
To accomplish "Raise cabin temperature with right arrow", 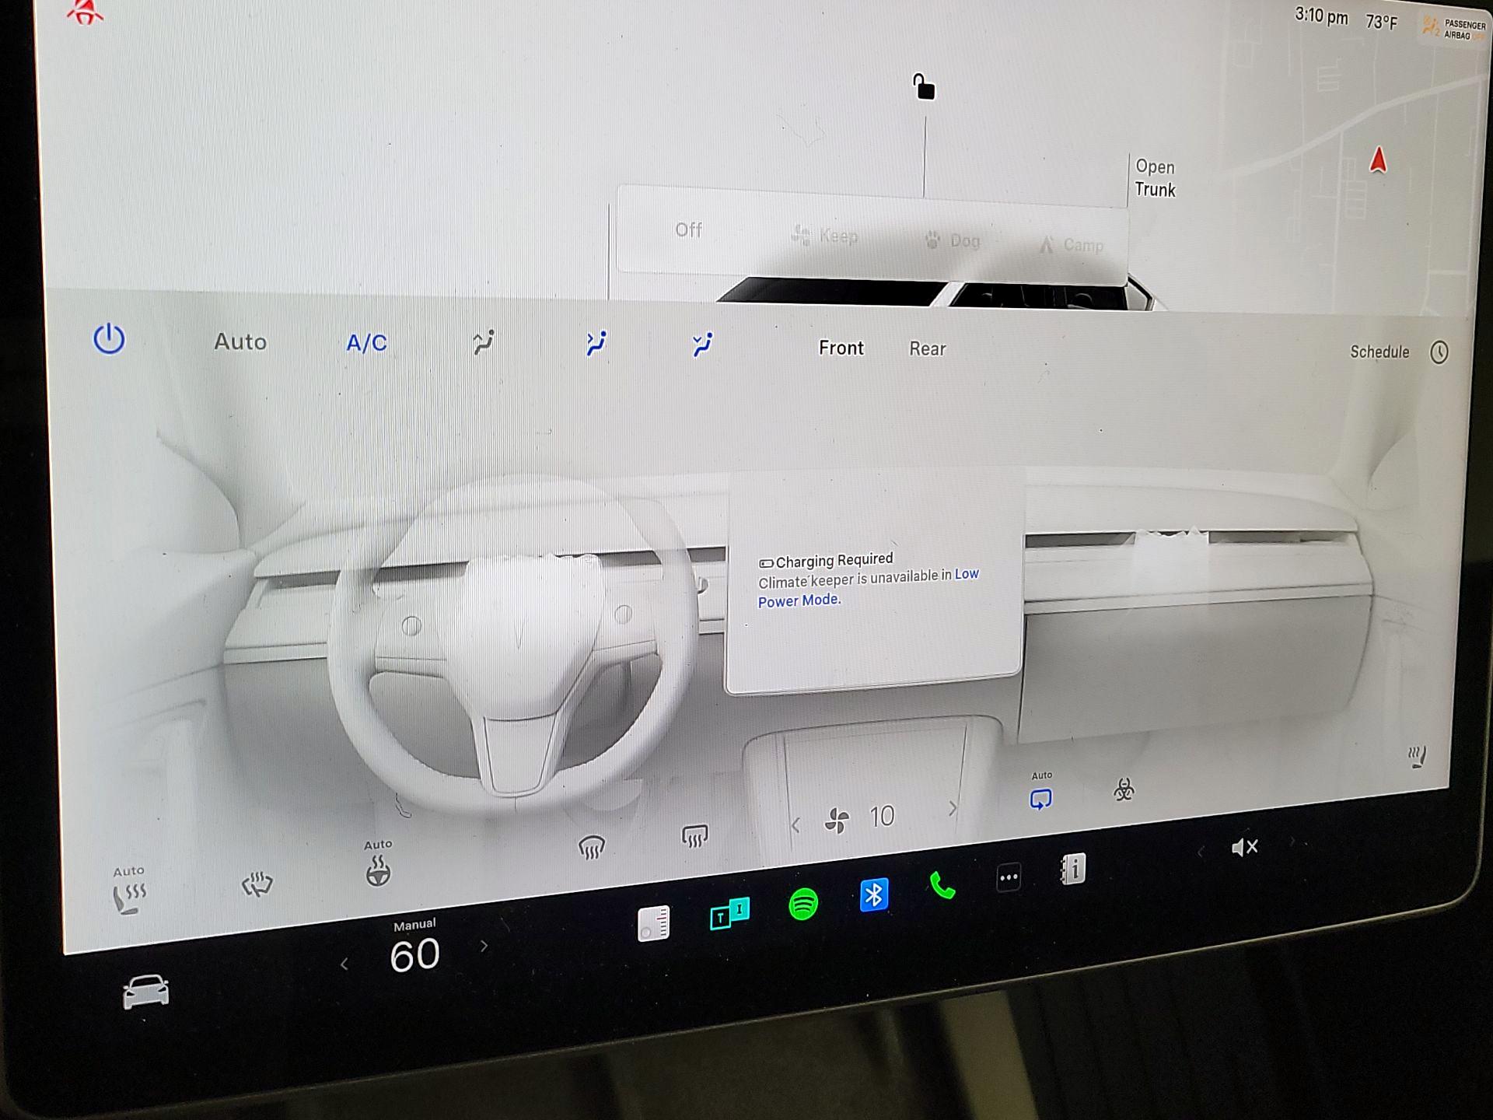I will (484, 947).
